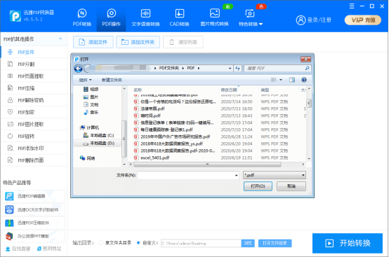Image resolution: width=389 pixels, height=257 pixels.
Task: Expand the 文件名 combo box dropdown
Action: [236, 175]
